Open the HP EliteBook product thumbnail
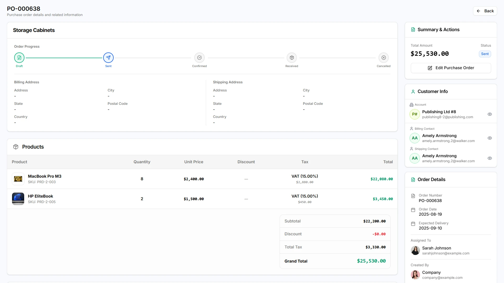This screenshot has height=283, width=504. click(x=18, y=199)
